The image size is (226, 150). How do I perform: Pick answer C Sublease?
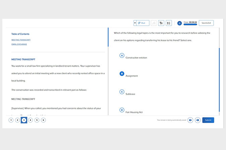click(x=122, y=92)
